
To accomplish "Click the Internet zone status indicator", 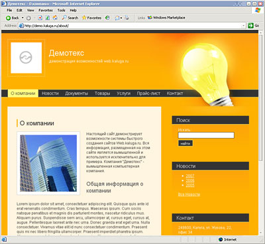I will pyautogui.click(x=227, y=239).
